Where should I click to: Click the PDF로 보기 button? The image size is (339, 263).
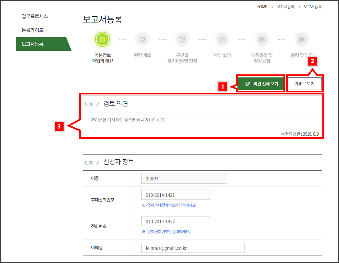[304, 84]
